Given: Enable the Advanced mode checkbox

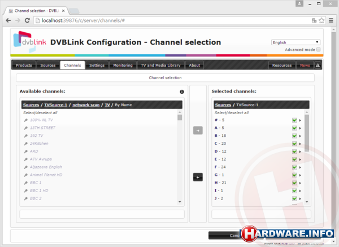Looking at the screenshot, I should click(319, 50).
